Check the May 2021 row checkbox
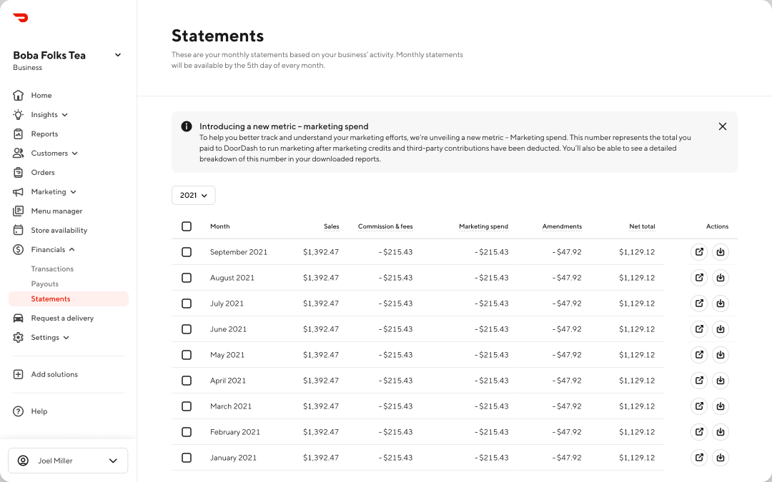 click(x=187, y=355)
